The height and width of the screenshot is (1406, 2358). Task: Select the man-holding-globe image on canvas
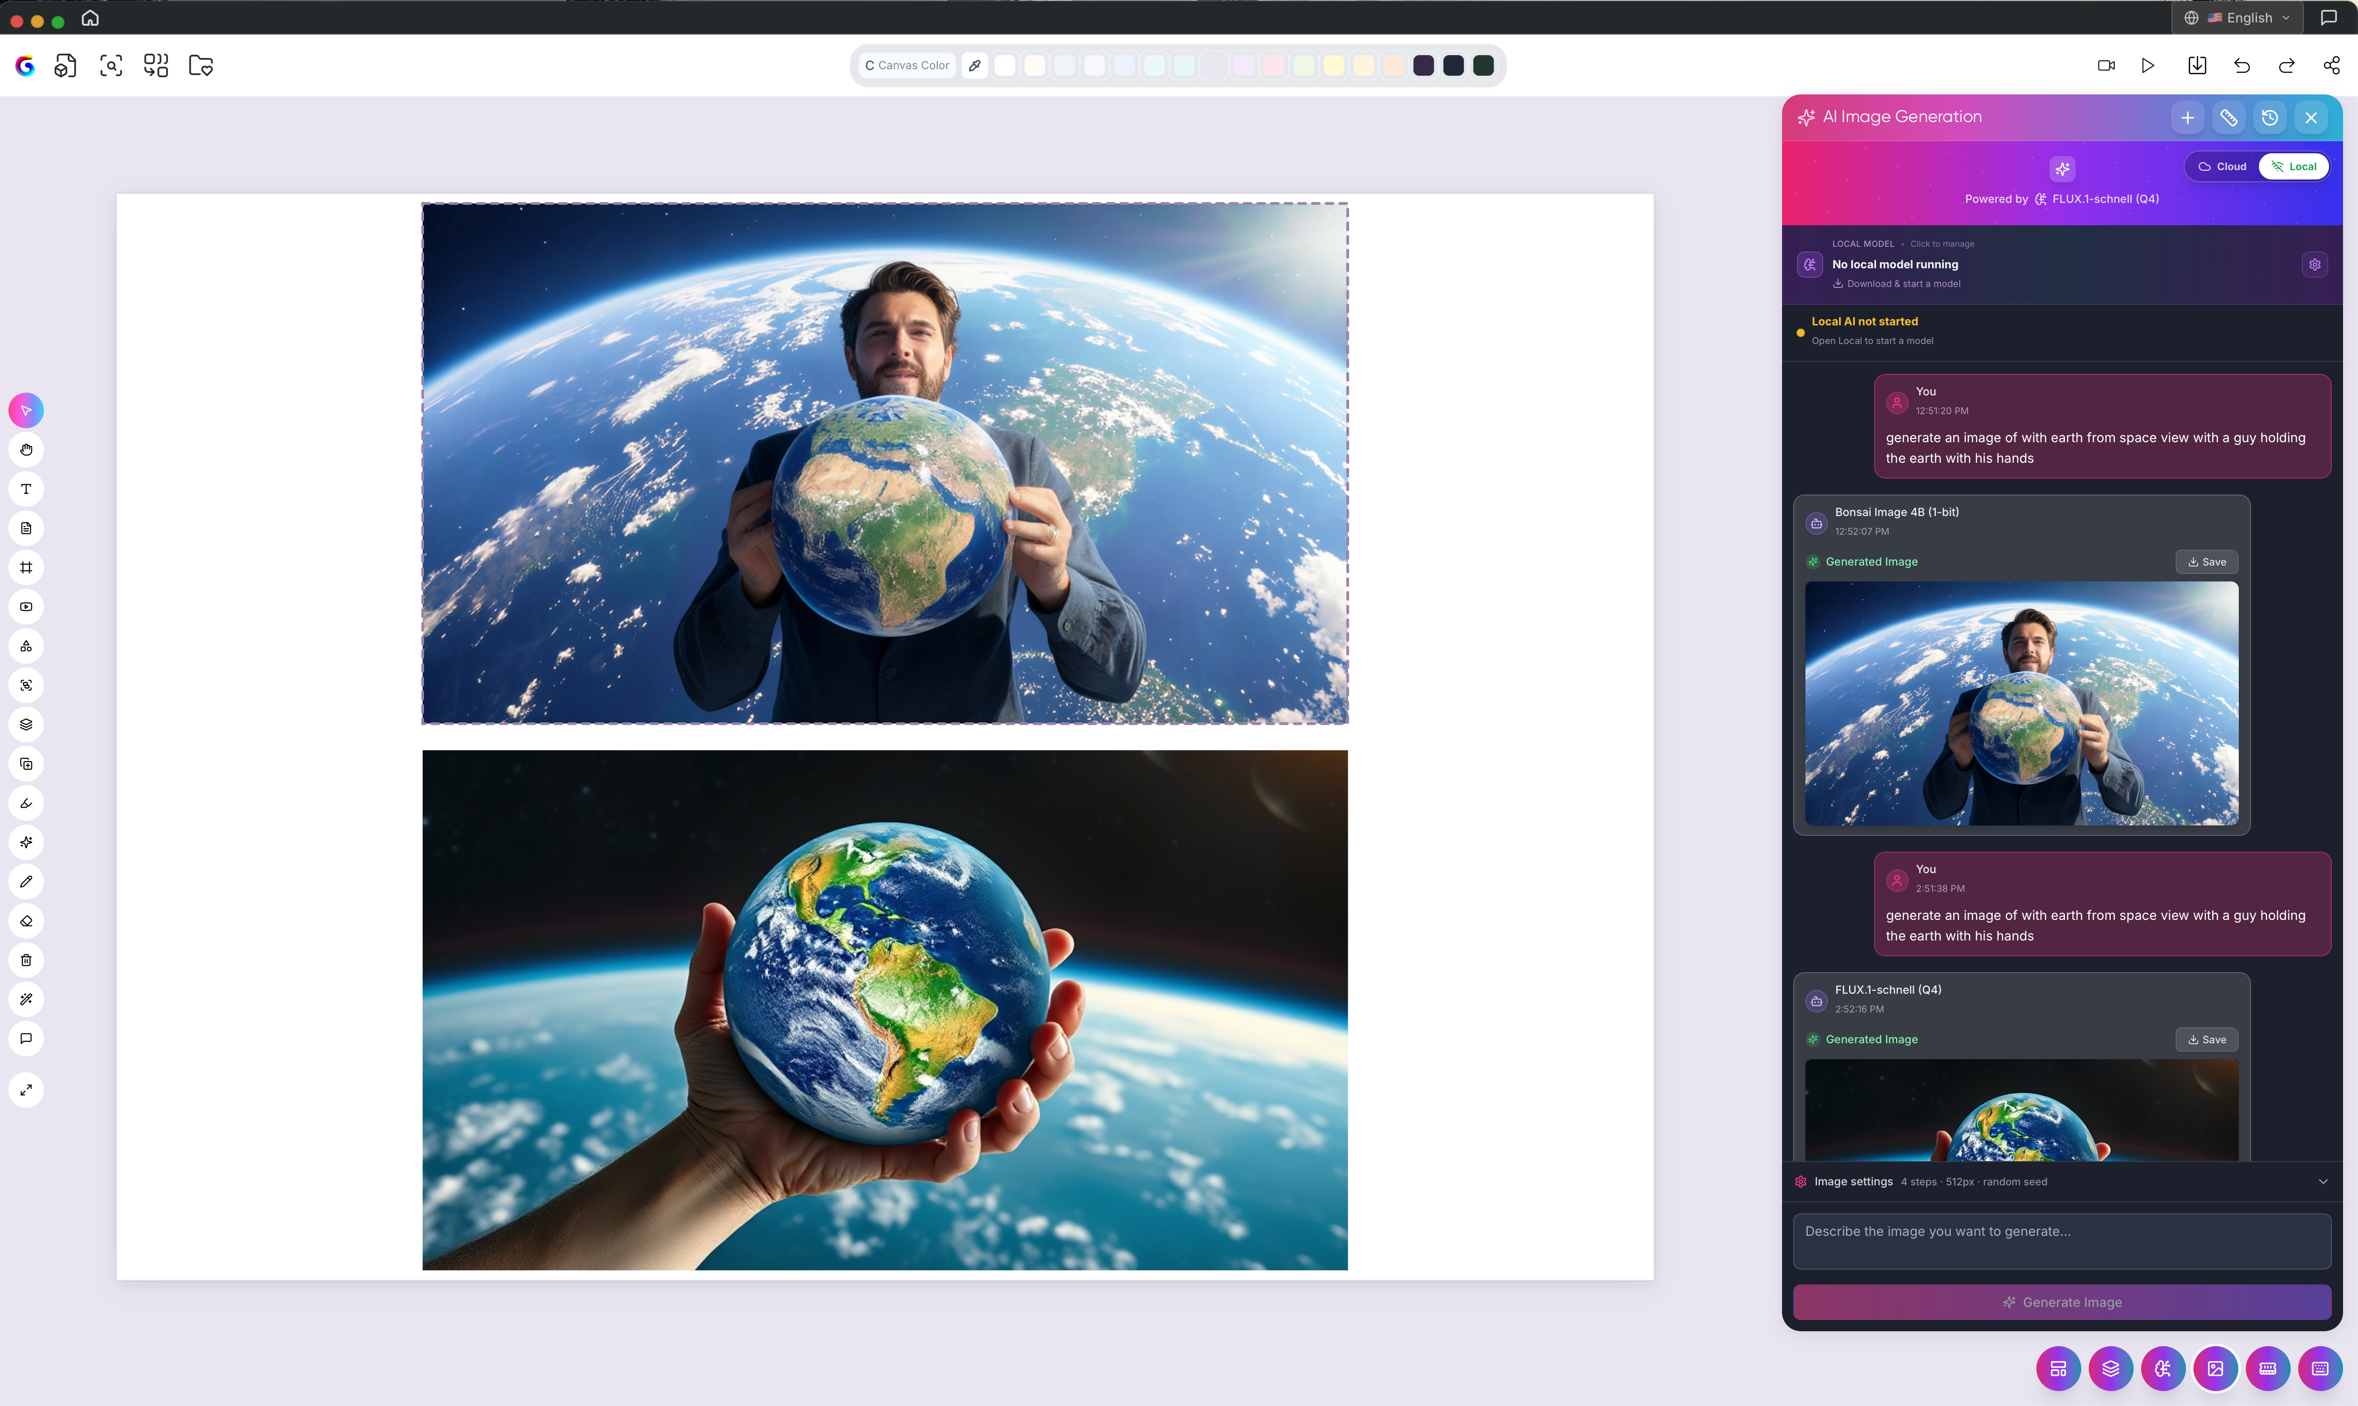(885, 463)
